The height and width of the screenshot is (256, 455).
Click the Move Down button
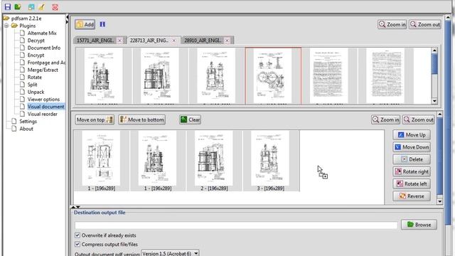412,147
